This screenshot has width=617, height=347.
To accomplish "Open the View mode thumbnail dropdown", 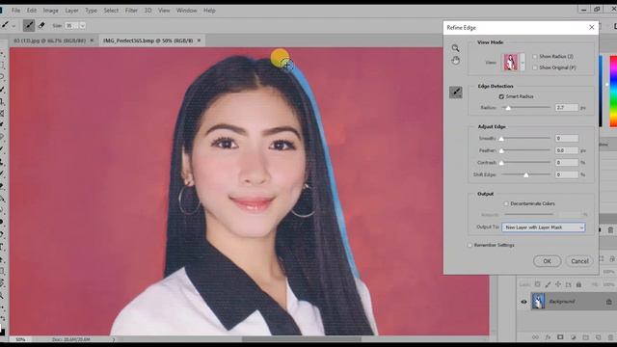I will [x=523, y=62].
